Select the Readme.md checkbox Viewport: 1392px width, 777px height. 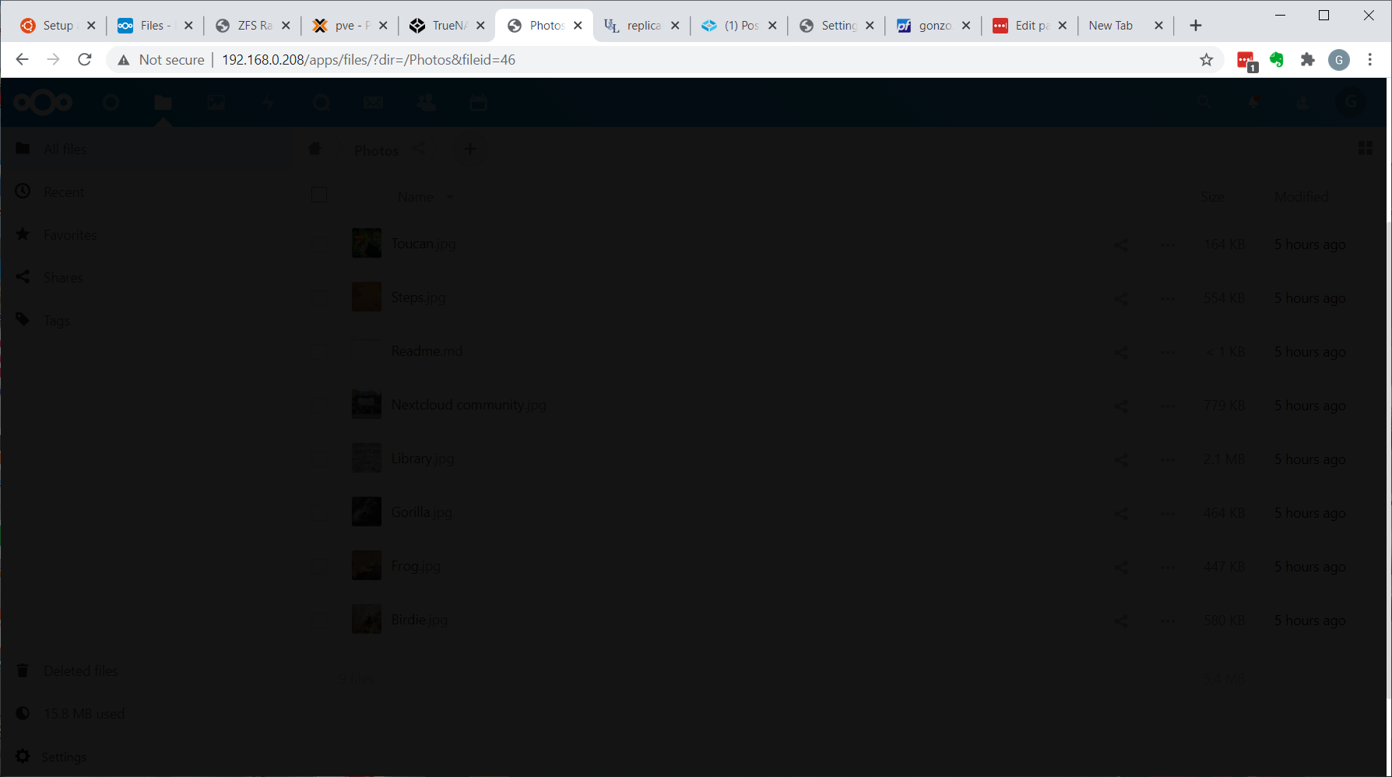click(x=319, y=352)
